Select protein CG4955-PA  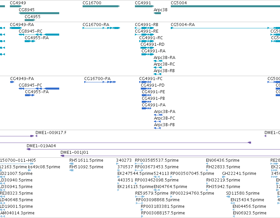(x=37, y=92)
